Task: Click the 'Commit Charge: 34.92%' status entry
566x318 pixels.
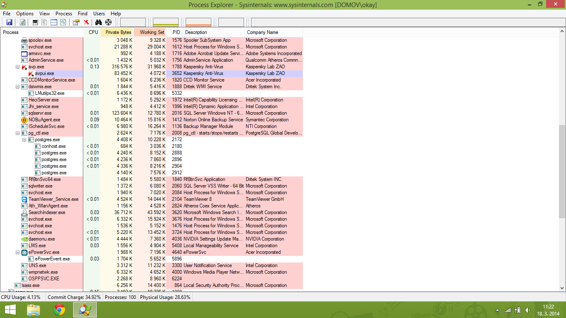Action: [x=74, y=297]
